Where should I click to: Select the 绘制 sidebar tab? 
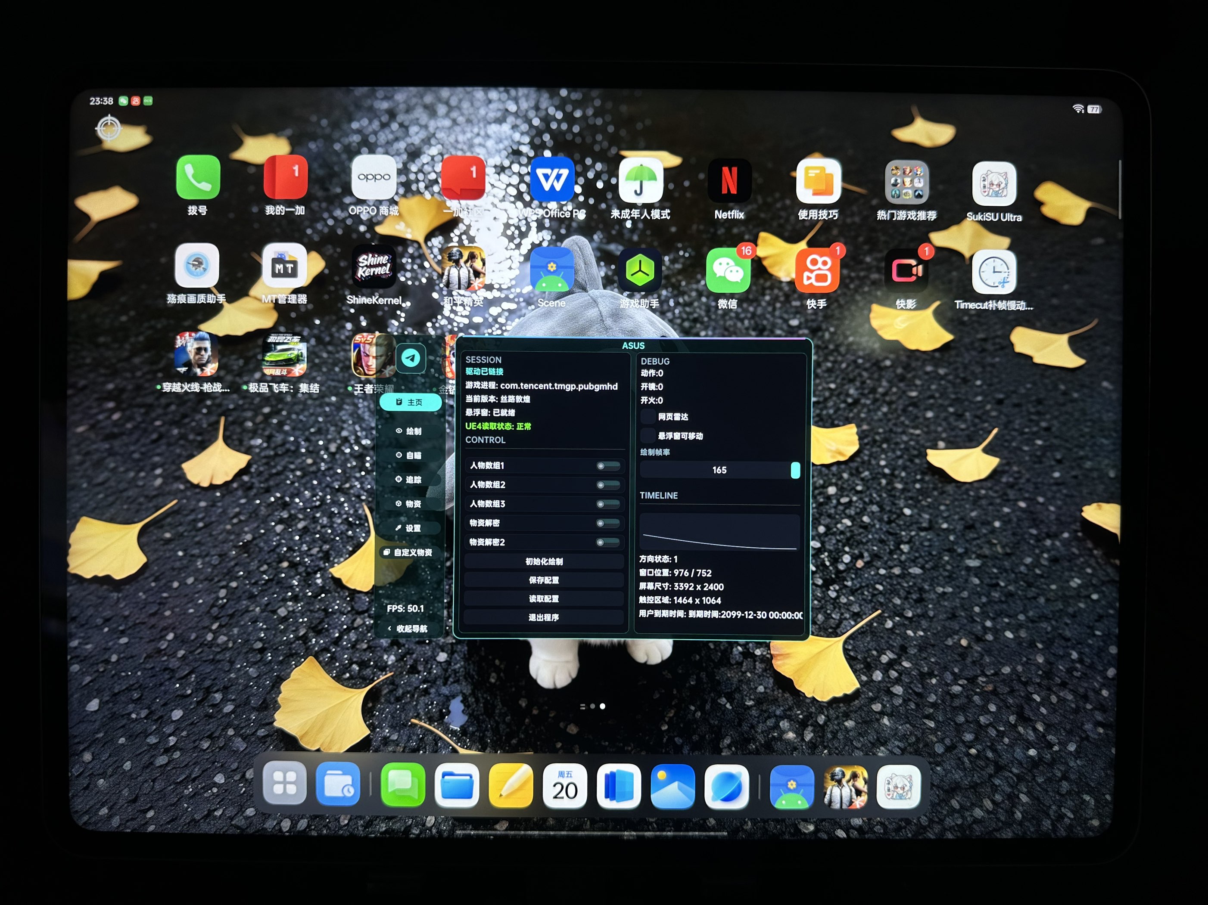click(409, 431)
